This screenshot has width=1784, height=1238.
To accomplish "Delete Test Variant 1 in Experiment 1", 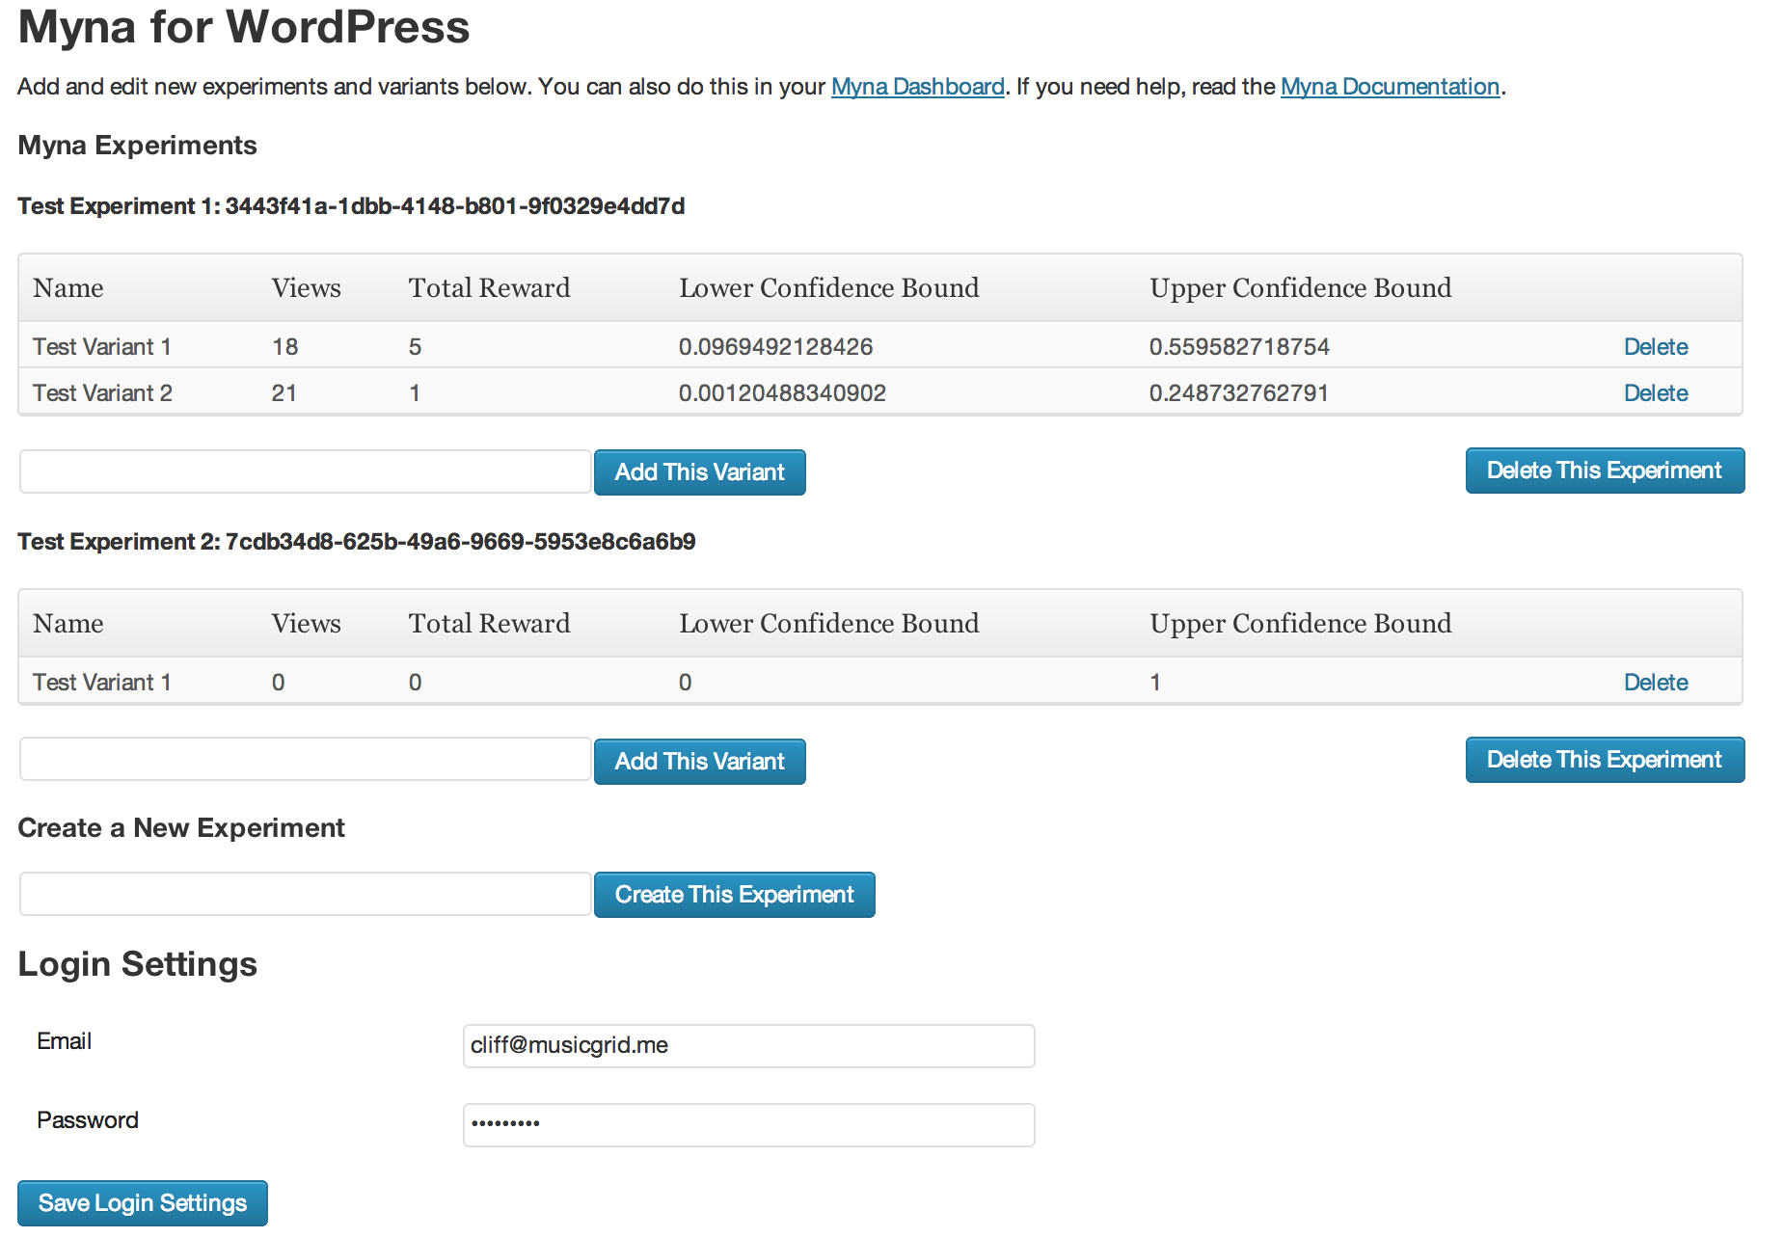I will [1656, 347].
